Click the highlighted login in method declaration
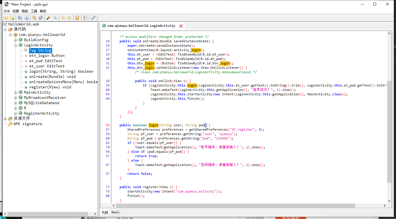Viewport: 396px width, 219px height. tap(153, 125)
